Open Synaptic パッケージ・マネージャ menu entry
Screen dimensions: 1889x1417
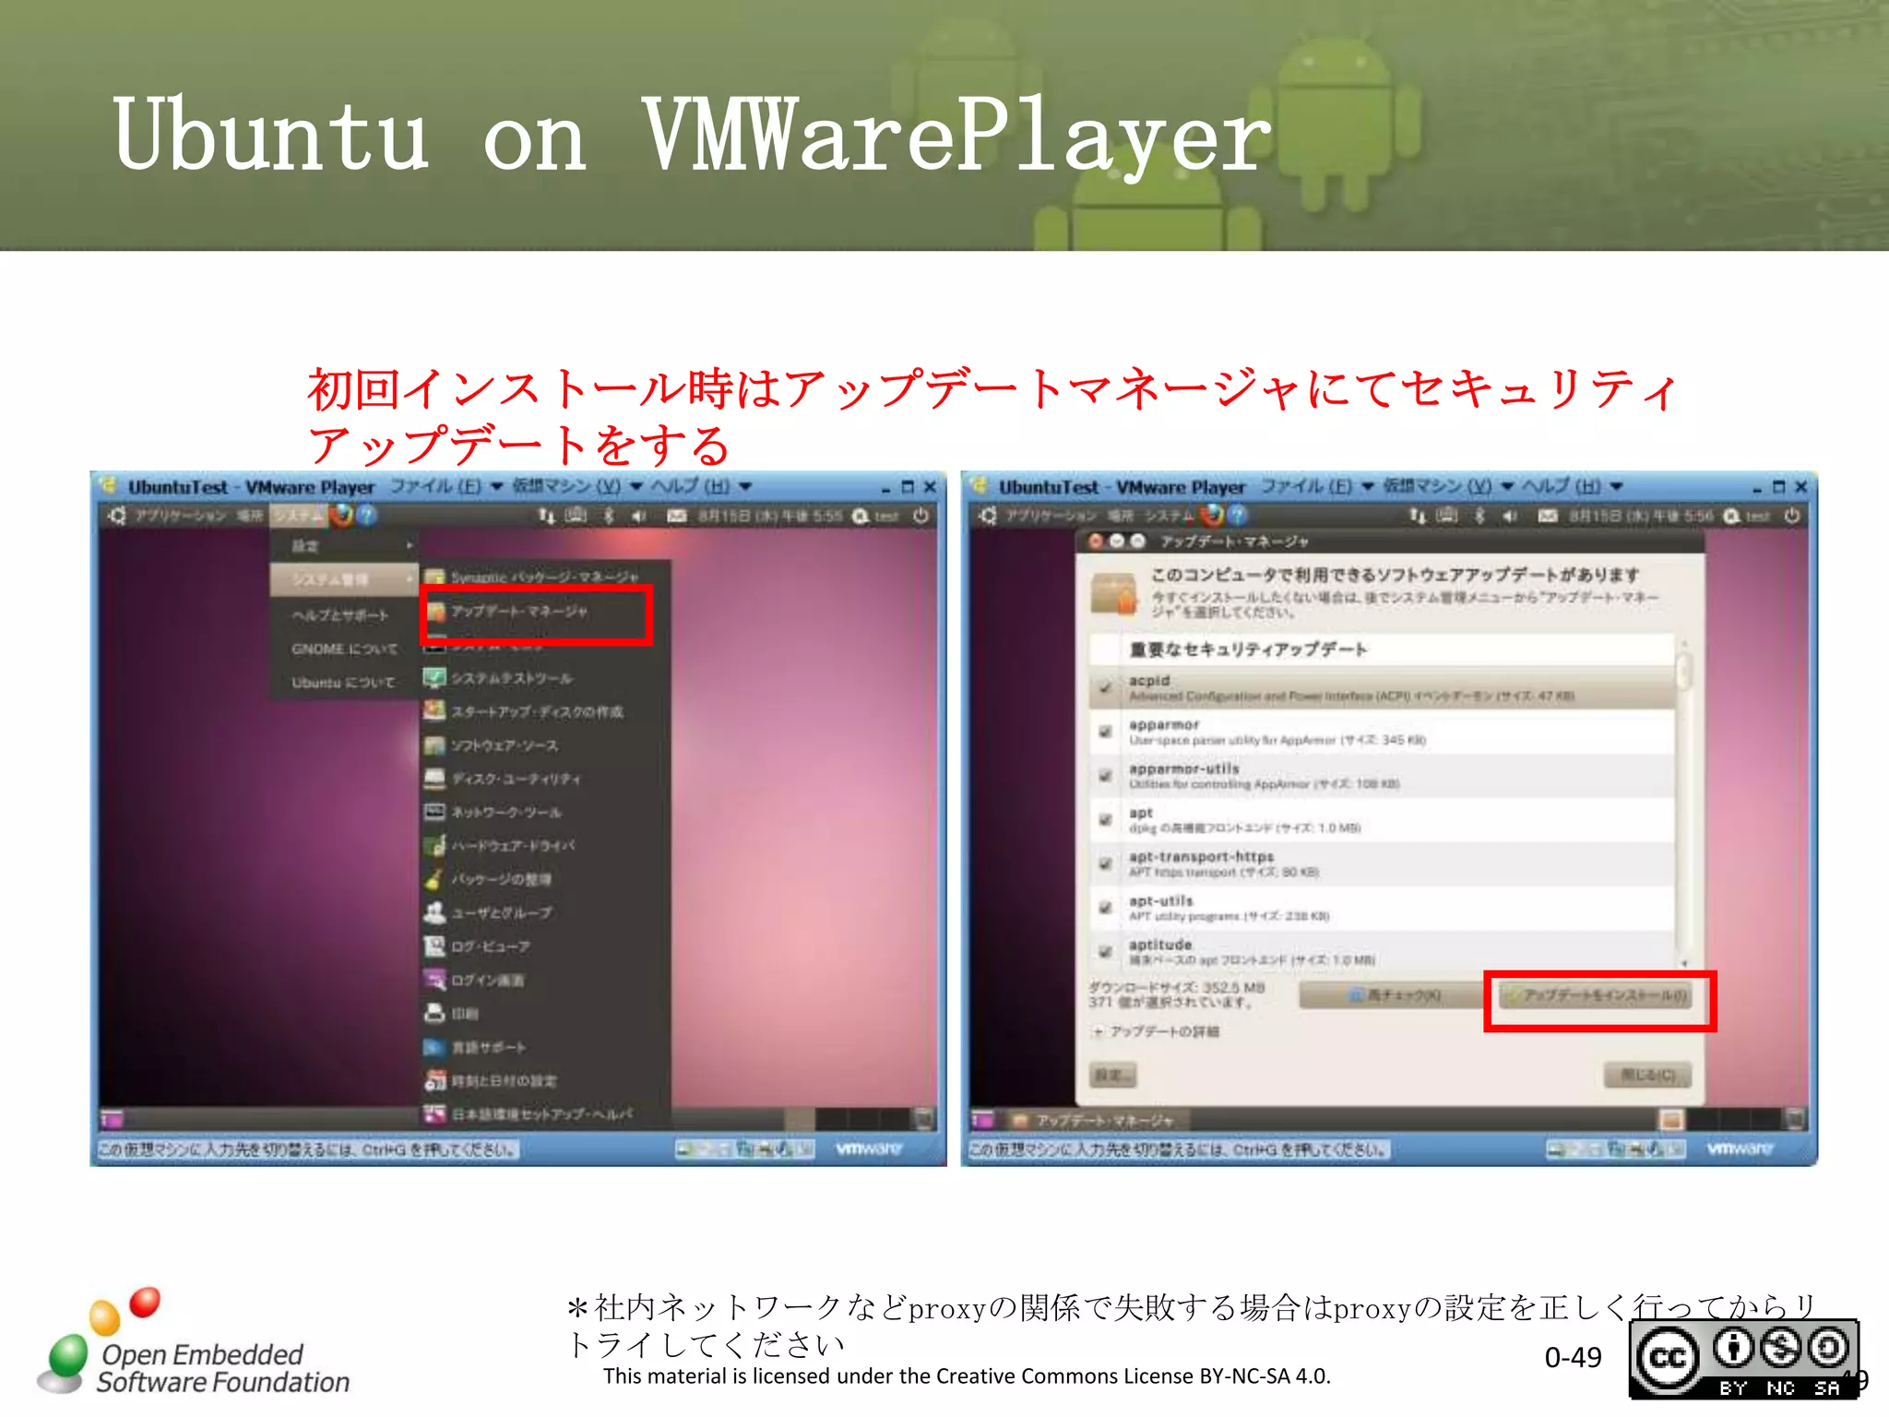pyautogui.click(x=544, y=577)
